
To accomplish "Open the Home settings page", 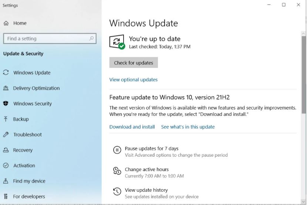I will click(x=20, y=23).
